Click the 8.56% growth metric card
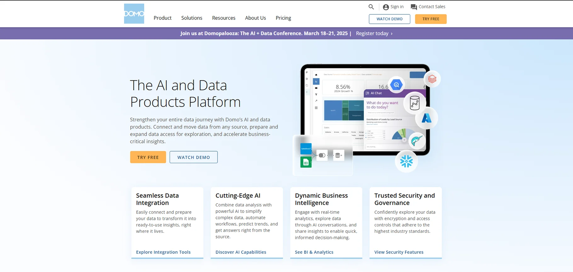 click(x=343, y=88)
